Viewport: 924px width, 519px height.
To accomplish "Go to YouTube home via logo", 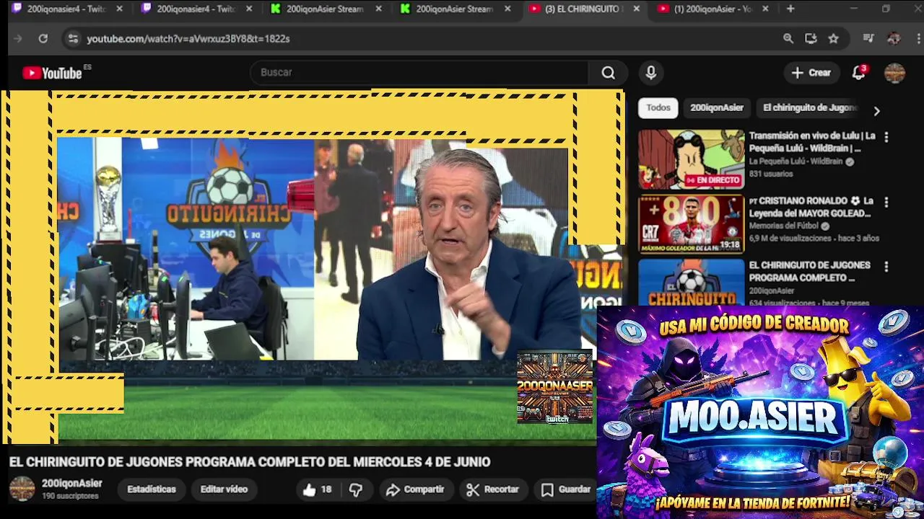I will point(52,73).
